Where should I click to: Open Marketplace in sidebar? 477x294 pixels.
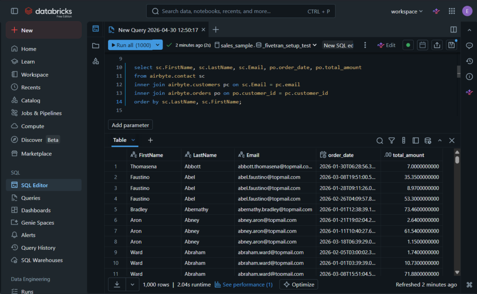point(43,154)
